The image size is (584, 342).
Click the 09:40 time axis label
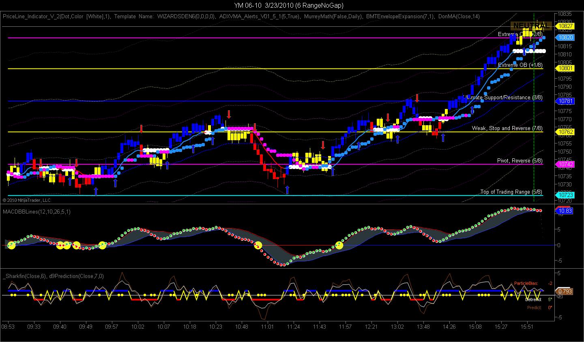tap(60, 327)
